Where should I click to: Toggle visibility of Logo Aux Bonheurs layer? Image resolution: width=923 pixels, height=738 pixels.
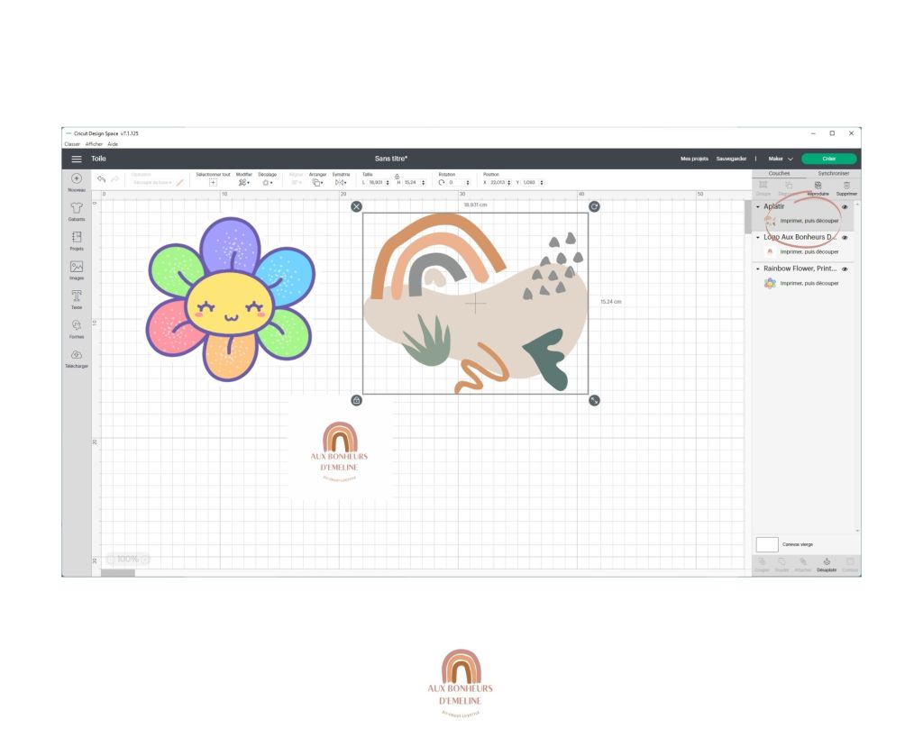click(x=845, y=238)
